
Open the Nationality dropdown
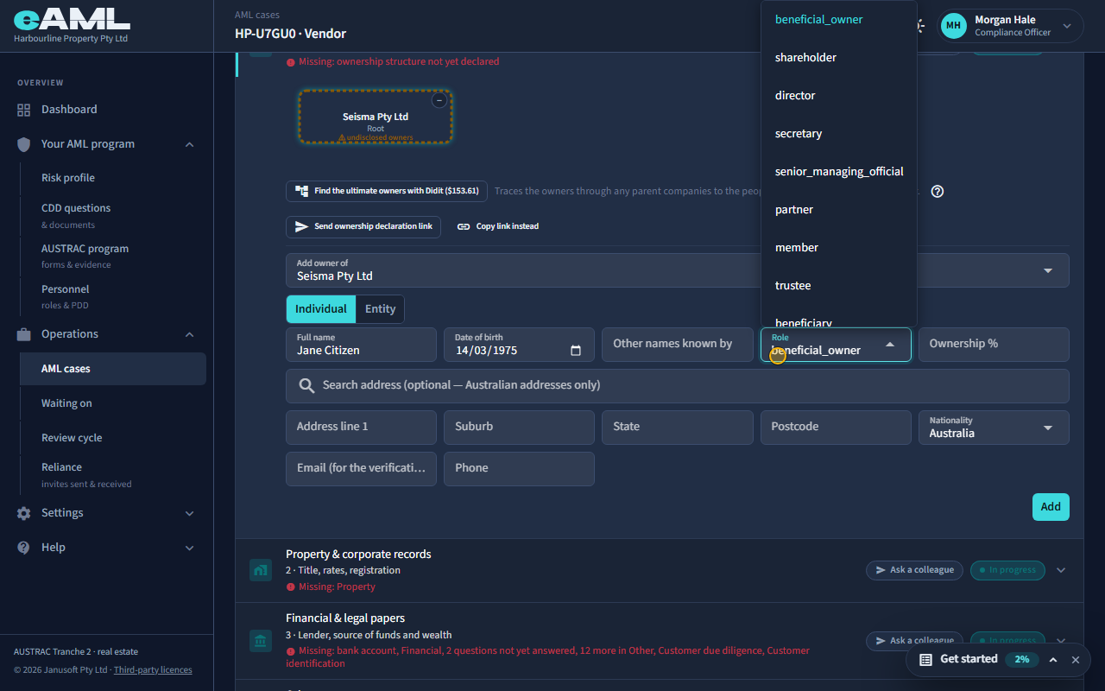coord(994,428)
